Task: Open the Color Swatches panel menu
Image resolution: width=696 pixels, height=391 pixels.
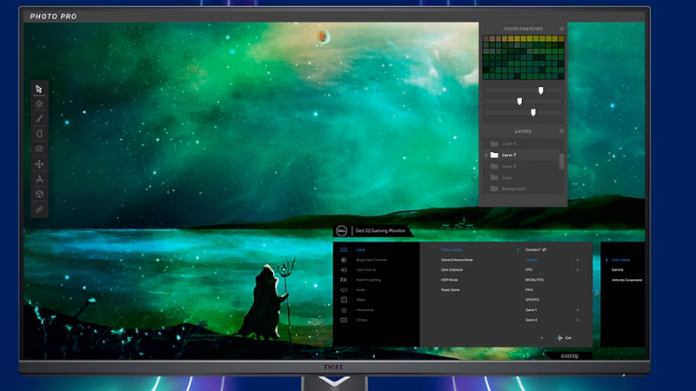Action: [561, 29]
